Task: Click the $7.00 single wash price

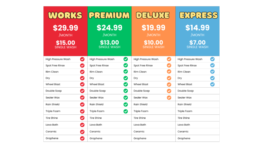Action: [x=198, y=42]
